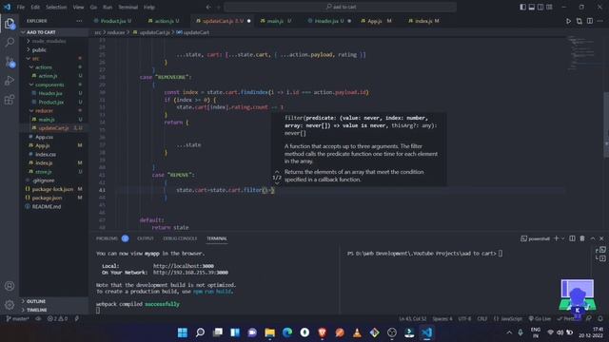Image resolution: width=609 pixels, height=342 pixels.
Task: Split the editor to the right
Action: click(x=590, y=21)
